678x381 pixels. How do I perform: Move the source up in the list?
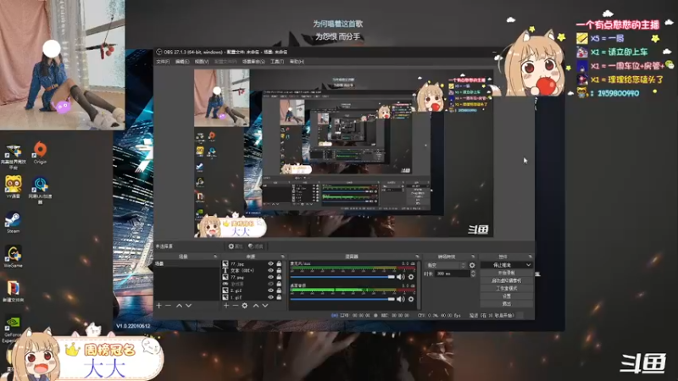256,306
